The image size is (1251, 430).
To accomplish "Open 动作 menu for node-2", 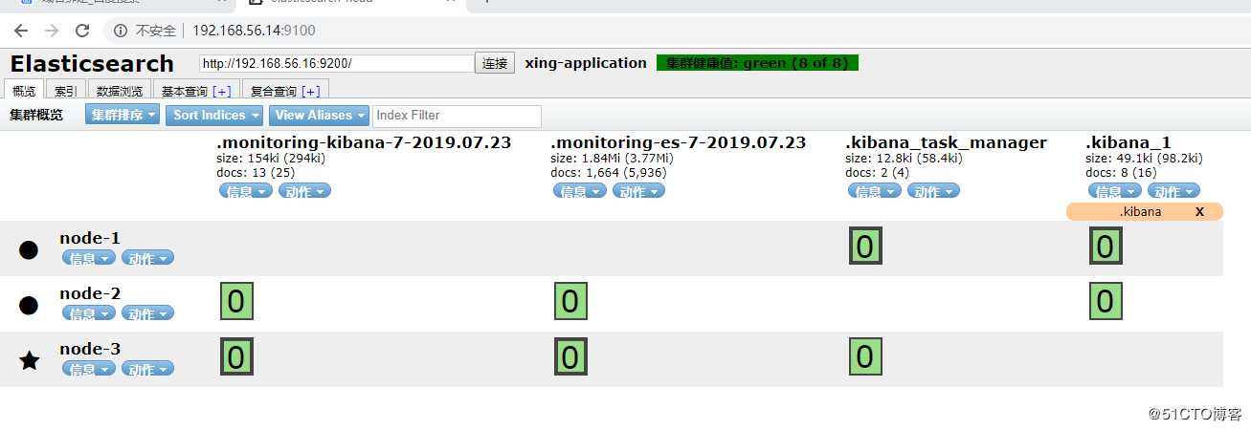I will click(147, 313).
